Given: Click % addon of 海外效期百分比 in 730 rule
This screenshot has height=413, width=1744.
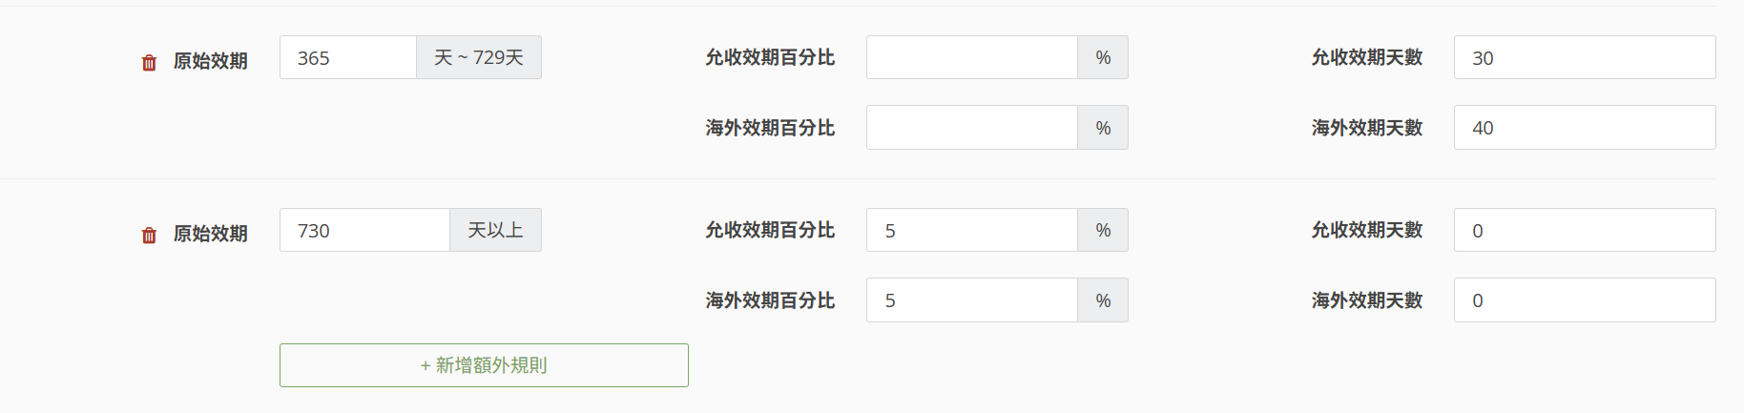Looking at the screenshot, I should pos(1103,300).
